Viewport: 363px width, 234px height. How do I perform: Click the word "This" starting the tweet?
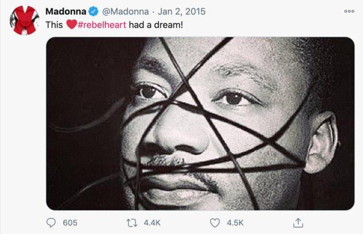coord(54,25)
